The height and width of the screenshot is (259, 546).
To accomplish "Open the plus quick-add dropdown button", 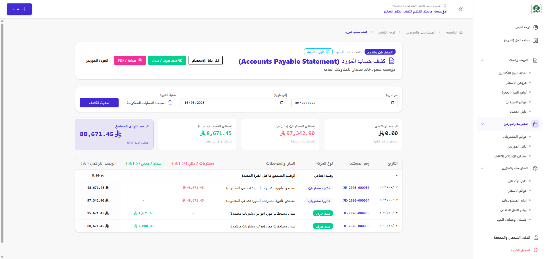I will pos(19,9).
